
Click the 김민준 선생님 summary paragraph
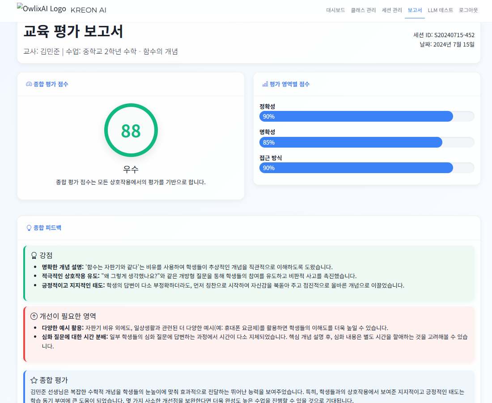[247, 396]
